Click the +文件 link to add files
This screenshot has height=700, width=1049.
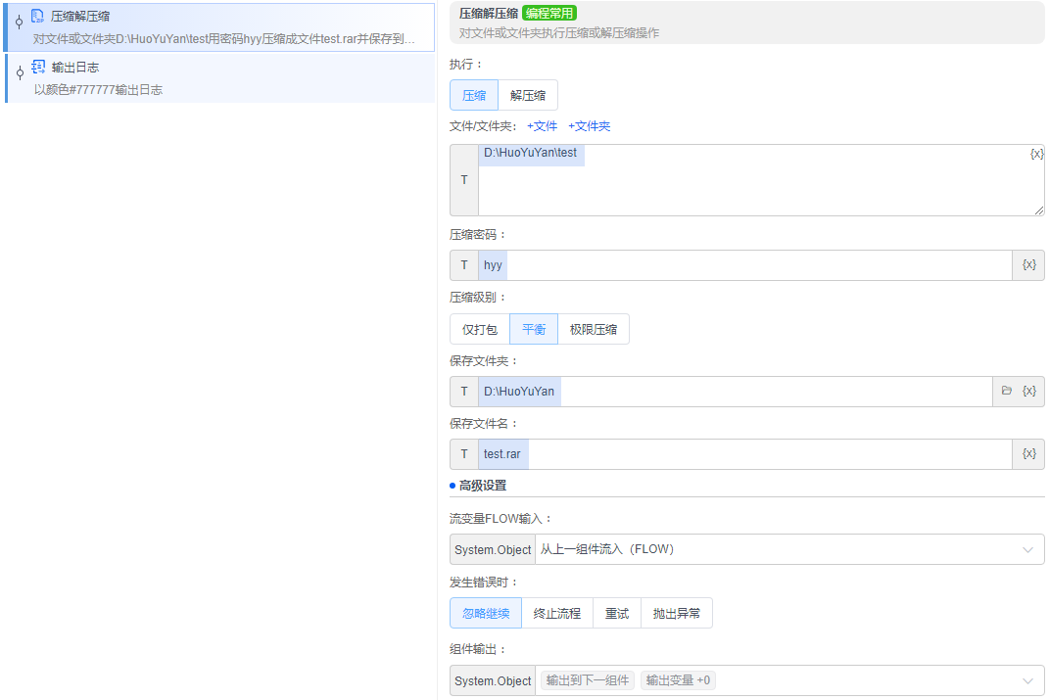pos(542,125)
